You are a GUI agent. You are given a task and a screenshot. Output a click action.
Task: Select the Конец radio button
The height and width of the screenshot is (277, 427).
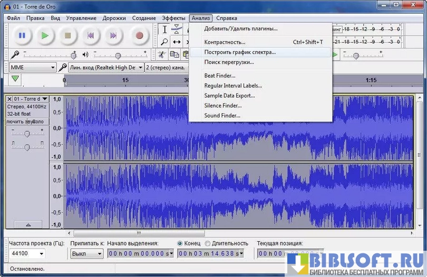point(180,243)
